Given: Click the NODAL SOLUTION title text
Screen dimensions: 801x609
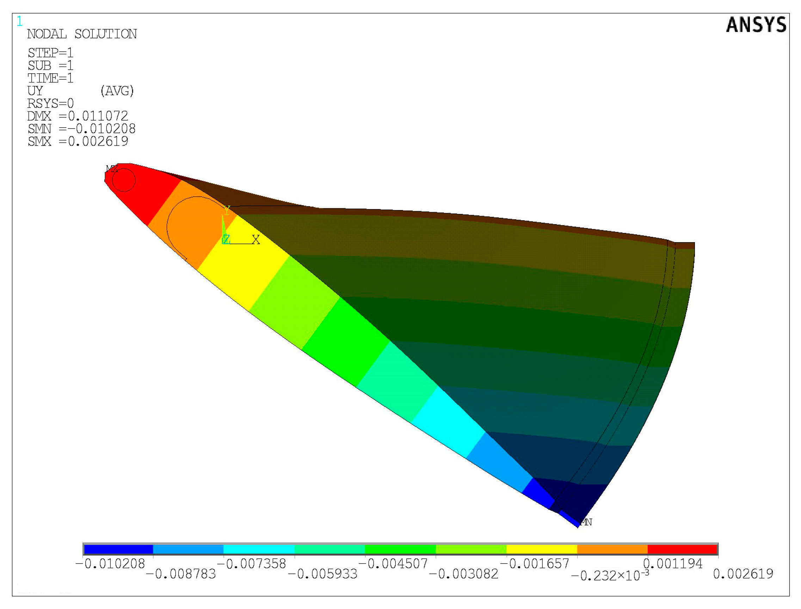Looking at the screenshot, I should point(82,34).
